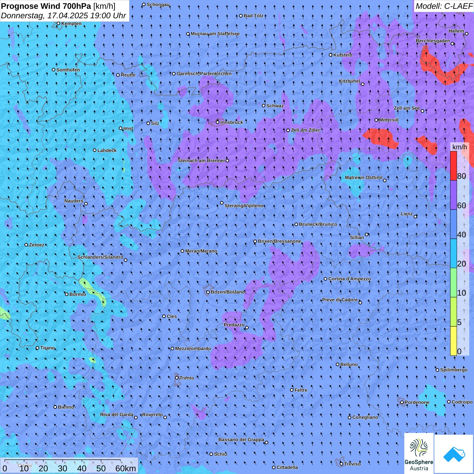This screenshot has width=474, height=474.
Task: Click the blue cloud logo icon
Action: (454, 454)
